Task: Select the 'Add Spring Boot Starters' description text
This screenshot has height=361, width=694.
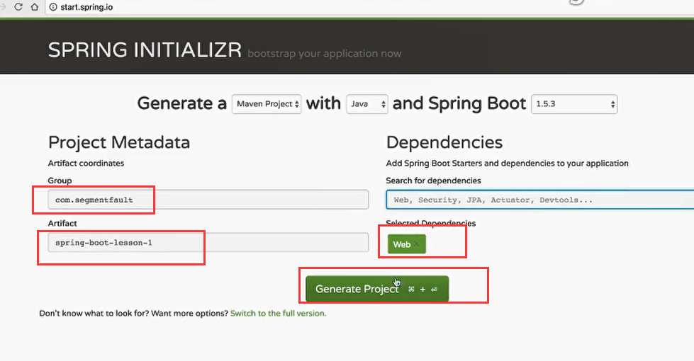Action: (x=508, y=163)
